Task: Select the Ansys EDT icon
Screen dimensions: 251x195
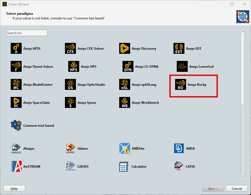Action: tap(179, 48)
